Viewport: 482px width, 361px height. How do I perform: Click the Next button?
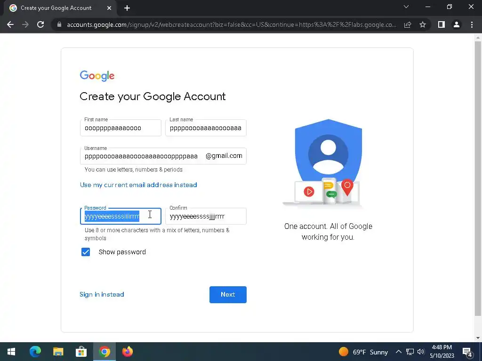coord(228,294)
